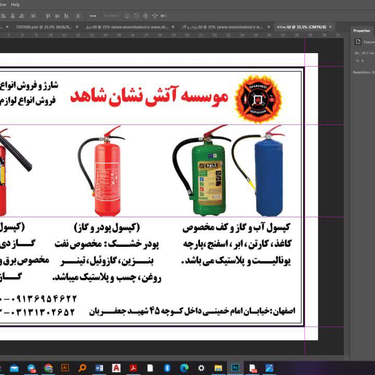Select the 3D rotate mode icon
Screen dimensions: 375x375
tap(127, 16)
